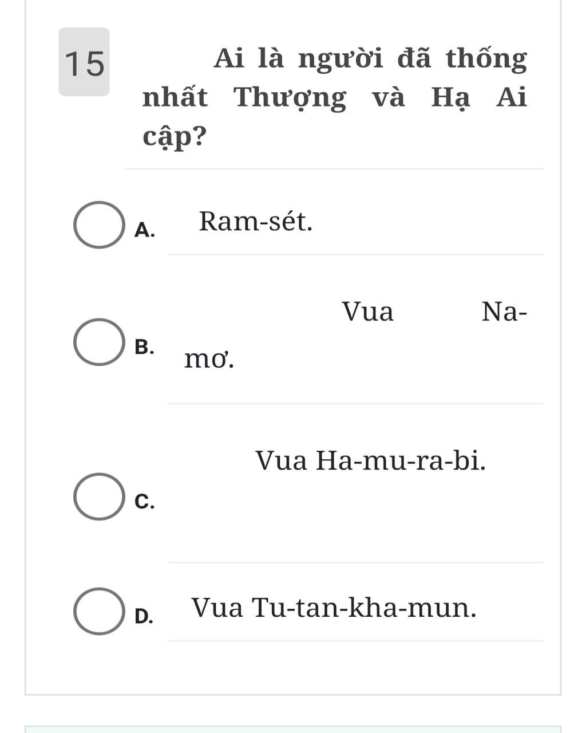Choose the radio button for answer C
Viewport: 586px width, 733px height.
(99, 496)
